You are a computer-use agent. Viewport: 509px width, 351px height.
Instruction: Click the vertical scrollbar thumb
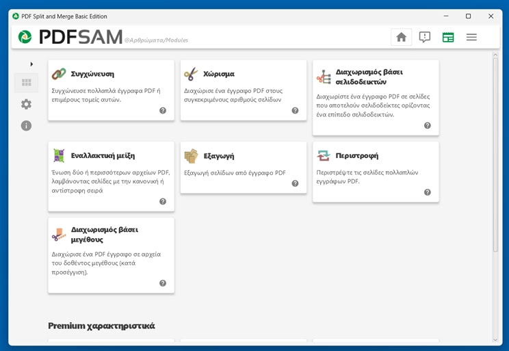[x=495, y=154]
